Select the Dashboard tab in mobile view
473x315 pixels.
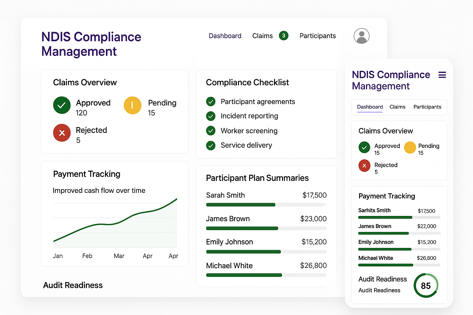pos(370,107)
